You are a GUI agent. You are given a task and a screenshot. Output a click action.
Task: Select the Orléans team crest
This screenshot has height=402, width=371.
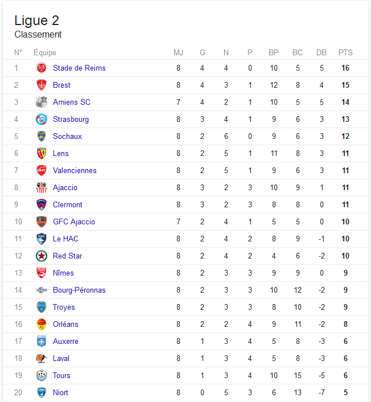tap(41, 325)
